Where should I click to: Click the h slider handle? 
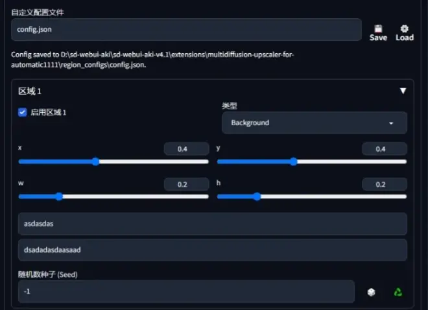[257, 197]
